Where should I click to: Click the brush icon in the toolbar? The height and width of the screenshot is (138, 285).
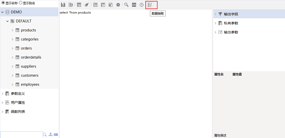coord(87,5)
